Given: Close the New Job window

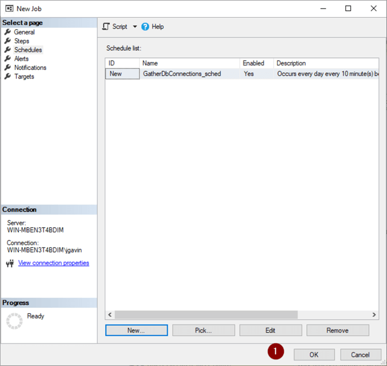Looking at the screenshot, I should [374, 9].
